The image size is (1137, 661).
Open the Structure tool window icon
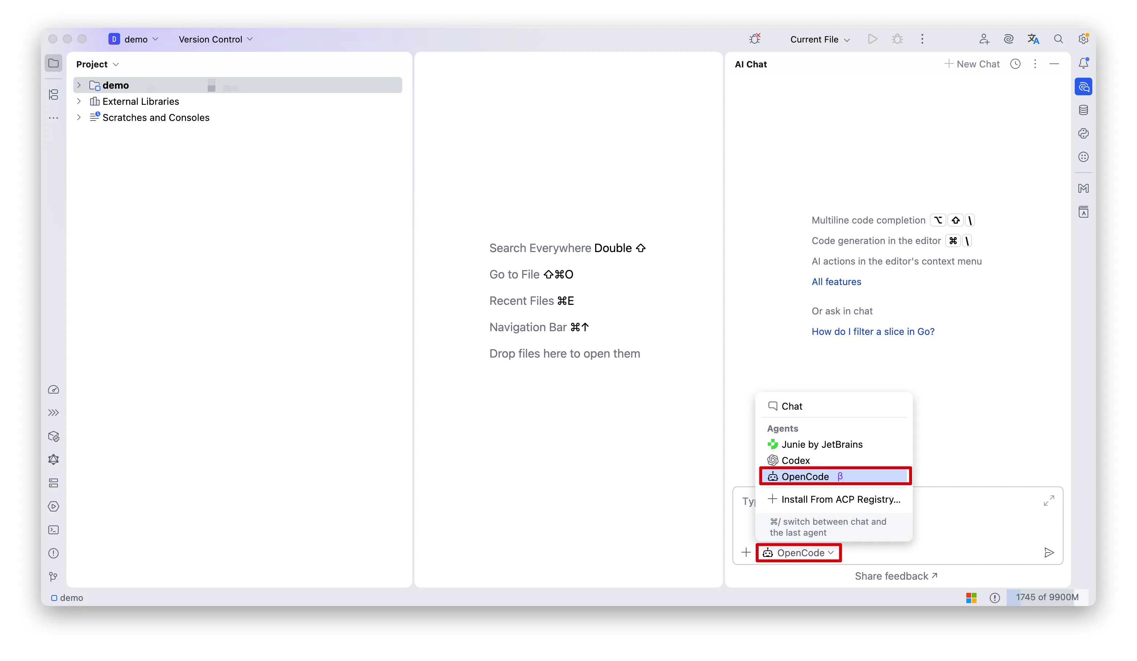(x=53, y=94)
